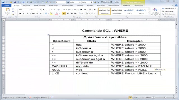Switch to the Disposition tab
179x100 pixels.
click(x=138, y=5)
